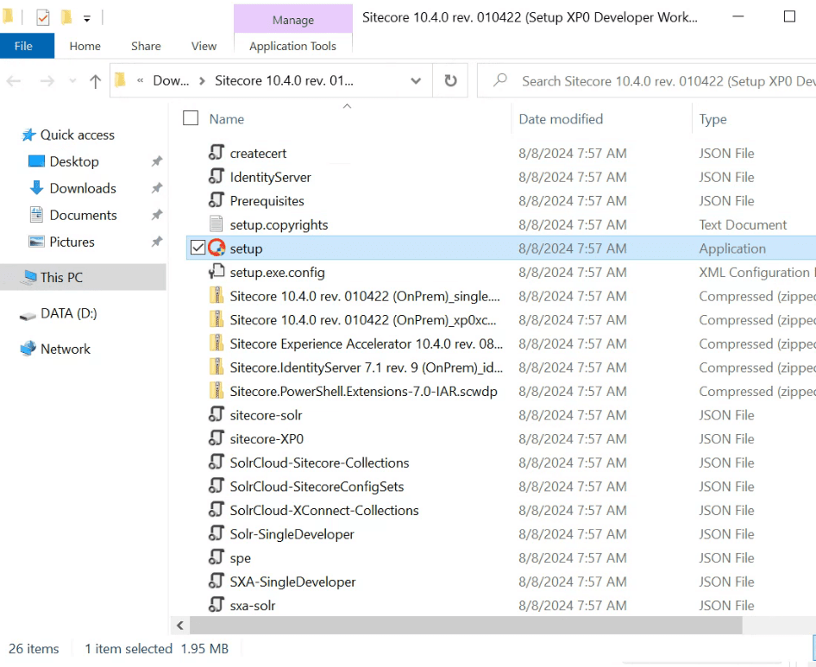Screen dimensions: 816x667
Task: Click the spe JSON file icon
Action: coord(217,557)
